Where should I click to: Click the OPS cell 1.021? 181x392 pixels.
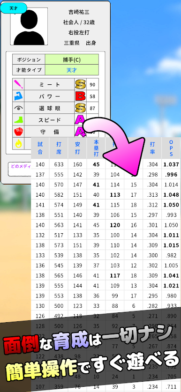pos(171,286)
